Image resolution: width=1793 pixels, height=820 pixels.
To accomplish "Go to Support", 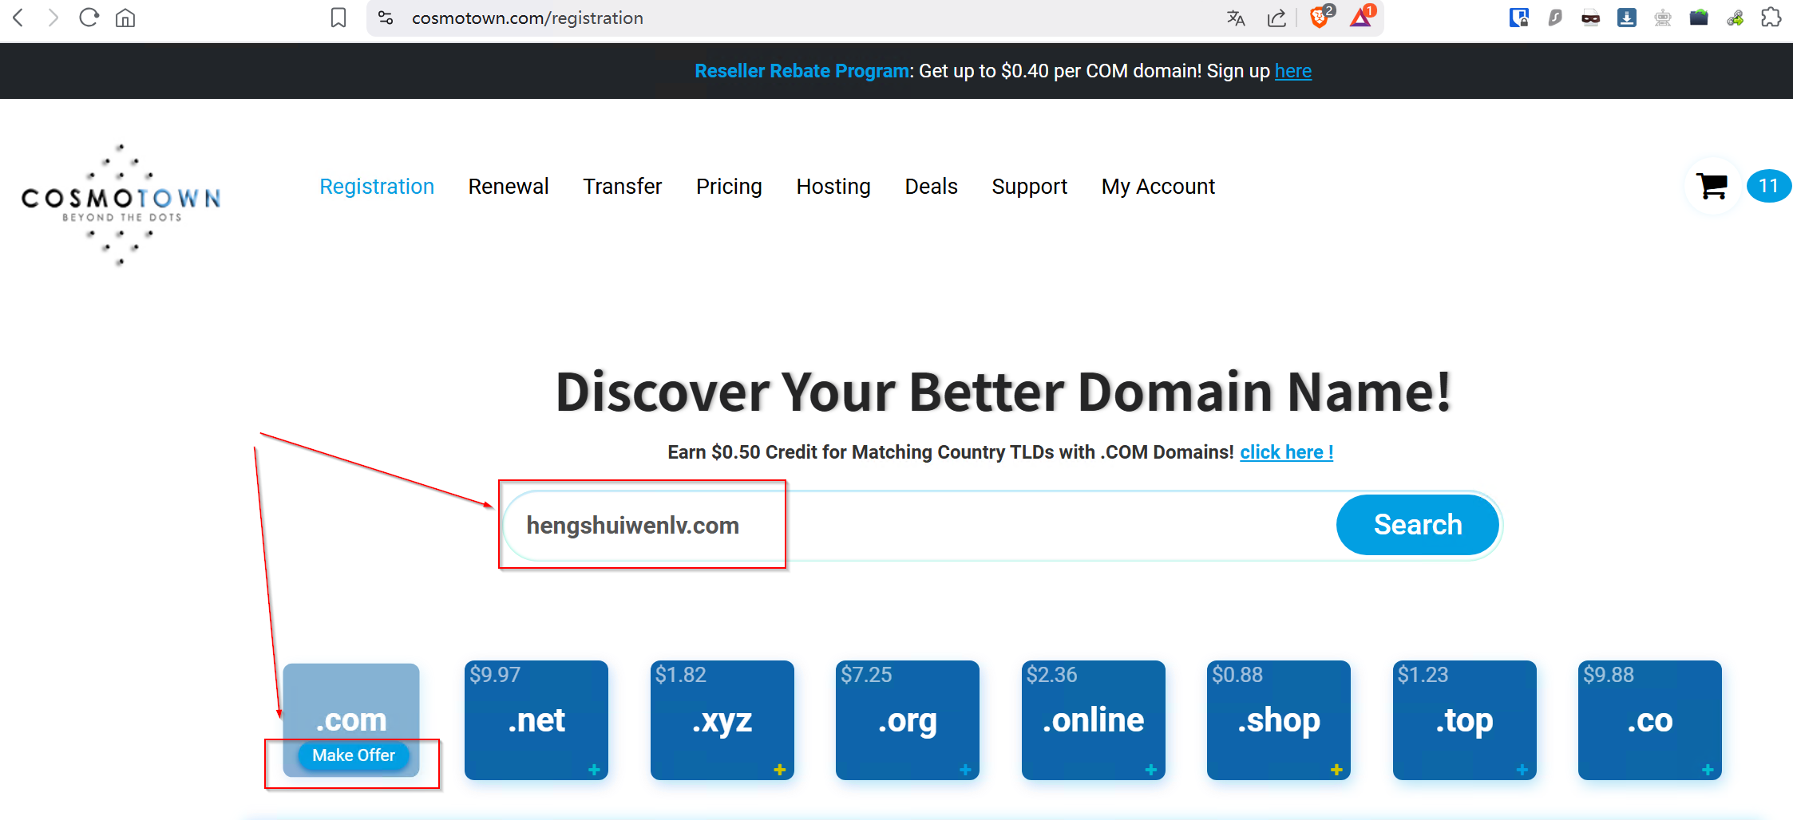I will (1030, 187).
